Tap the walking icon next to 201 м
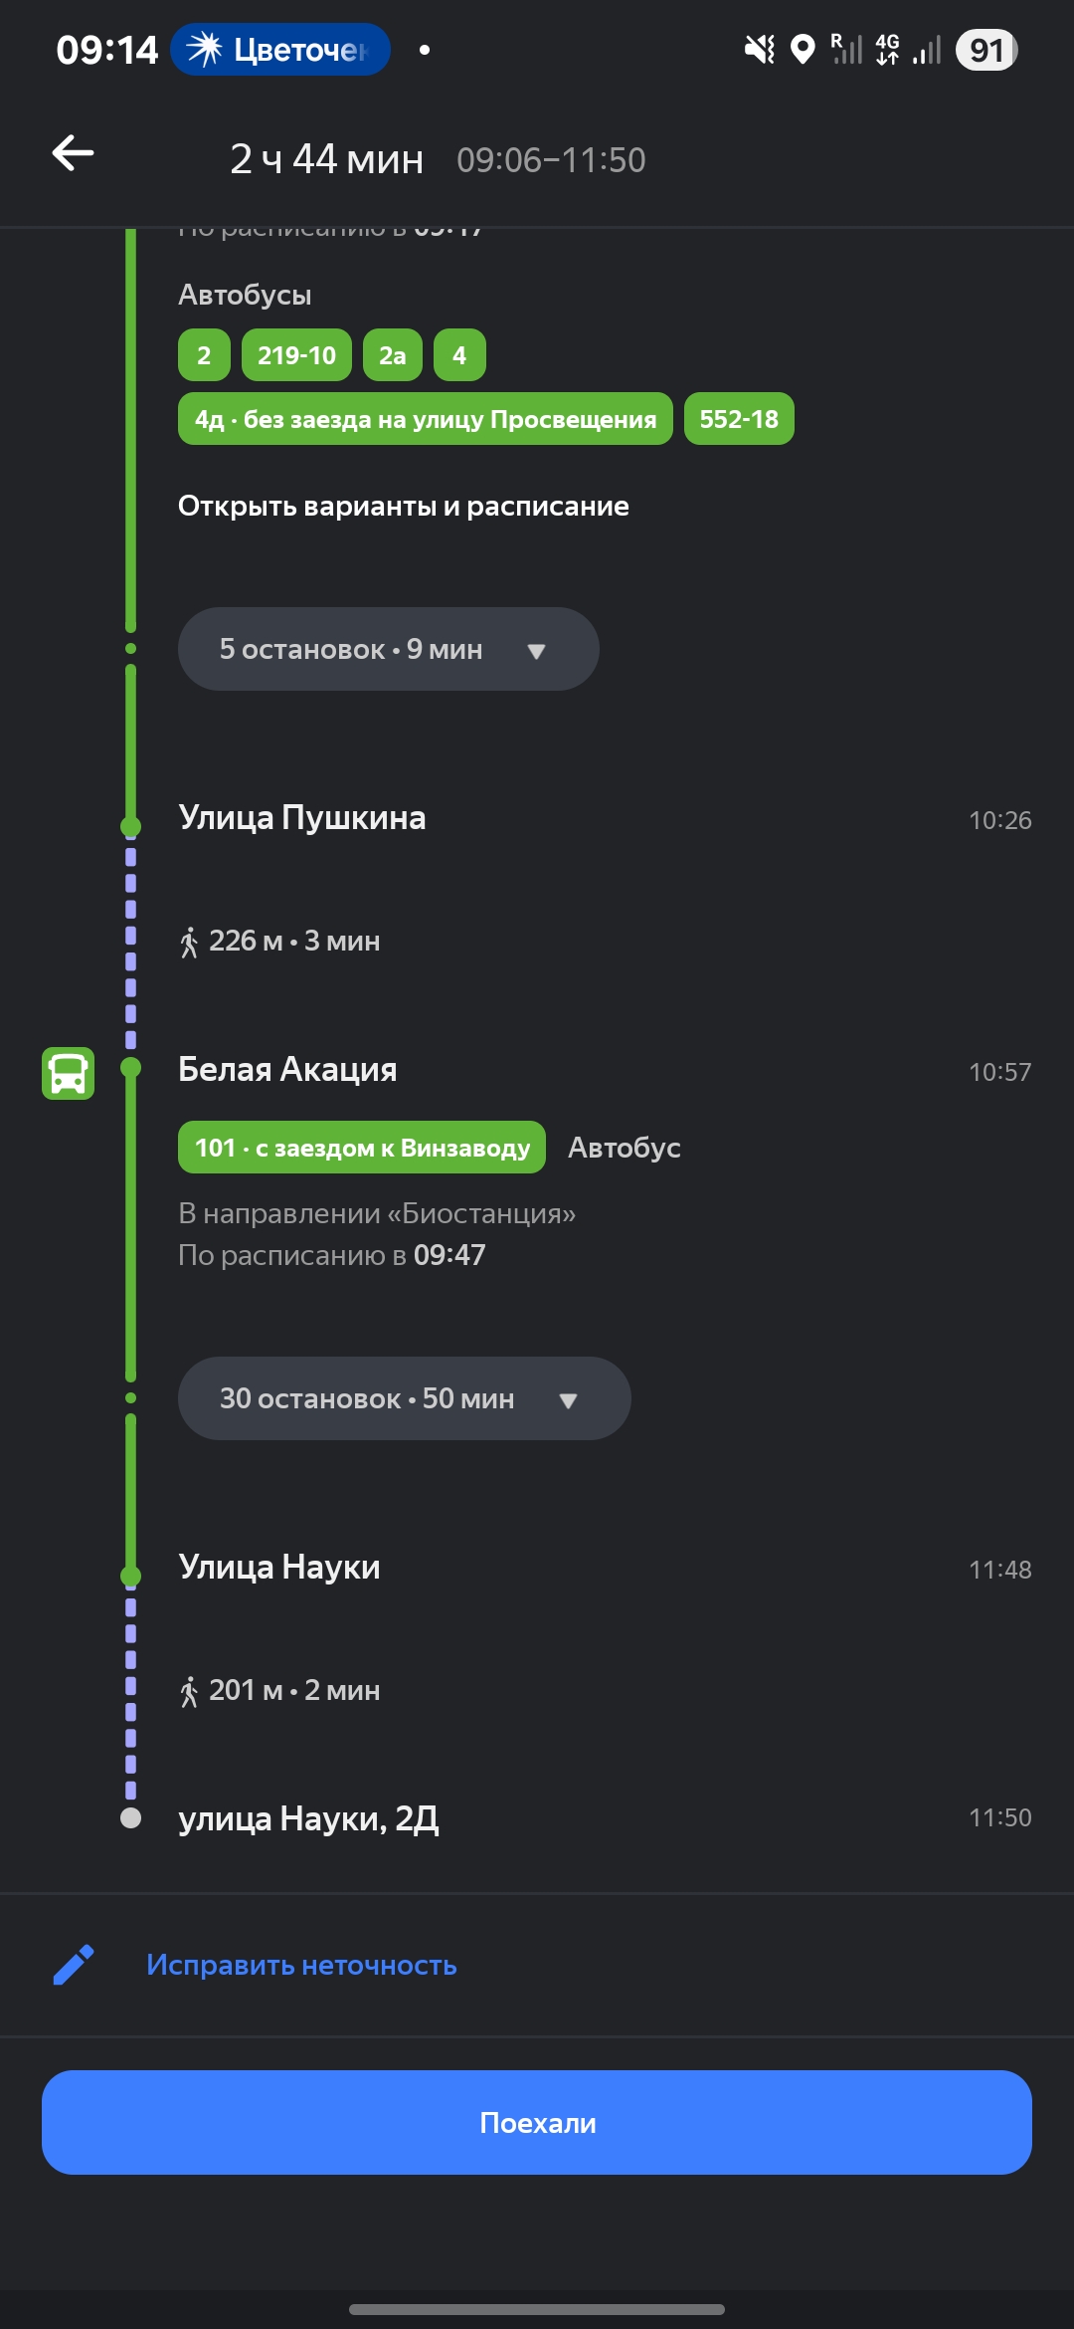This screenshot has width=1074, height=2329. 189,1691
